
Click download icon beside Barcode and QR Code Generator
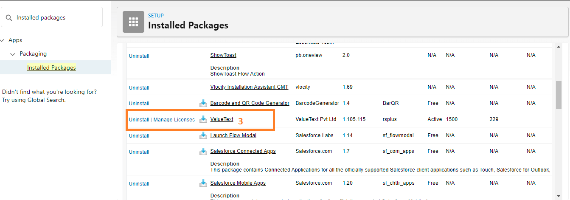(x=203, y=103)
